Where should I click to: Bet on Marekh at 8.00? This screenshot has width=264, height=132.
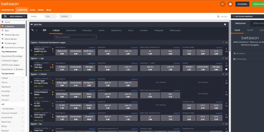tap(89, 107)
